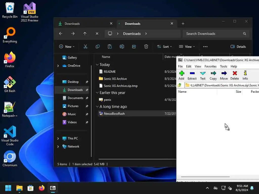Click the 7-Zip path address field
Screen dimensions: 259x194
pos(222,85)
